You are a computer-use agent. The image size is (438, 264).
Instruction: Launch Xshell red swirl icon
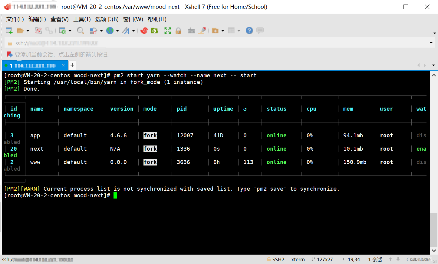pyautogui.click(x=144, y=31)
